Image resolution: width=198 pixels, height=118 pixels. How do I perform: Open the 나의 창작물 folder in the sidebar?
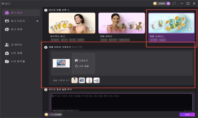click(21, 61)
